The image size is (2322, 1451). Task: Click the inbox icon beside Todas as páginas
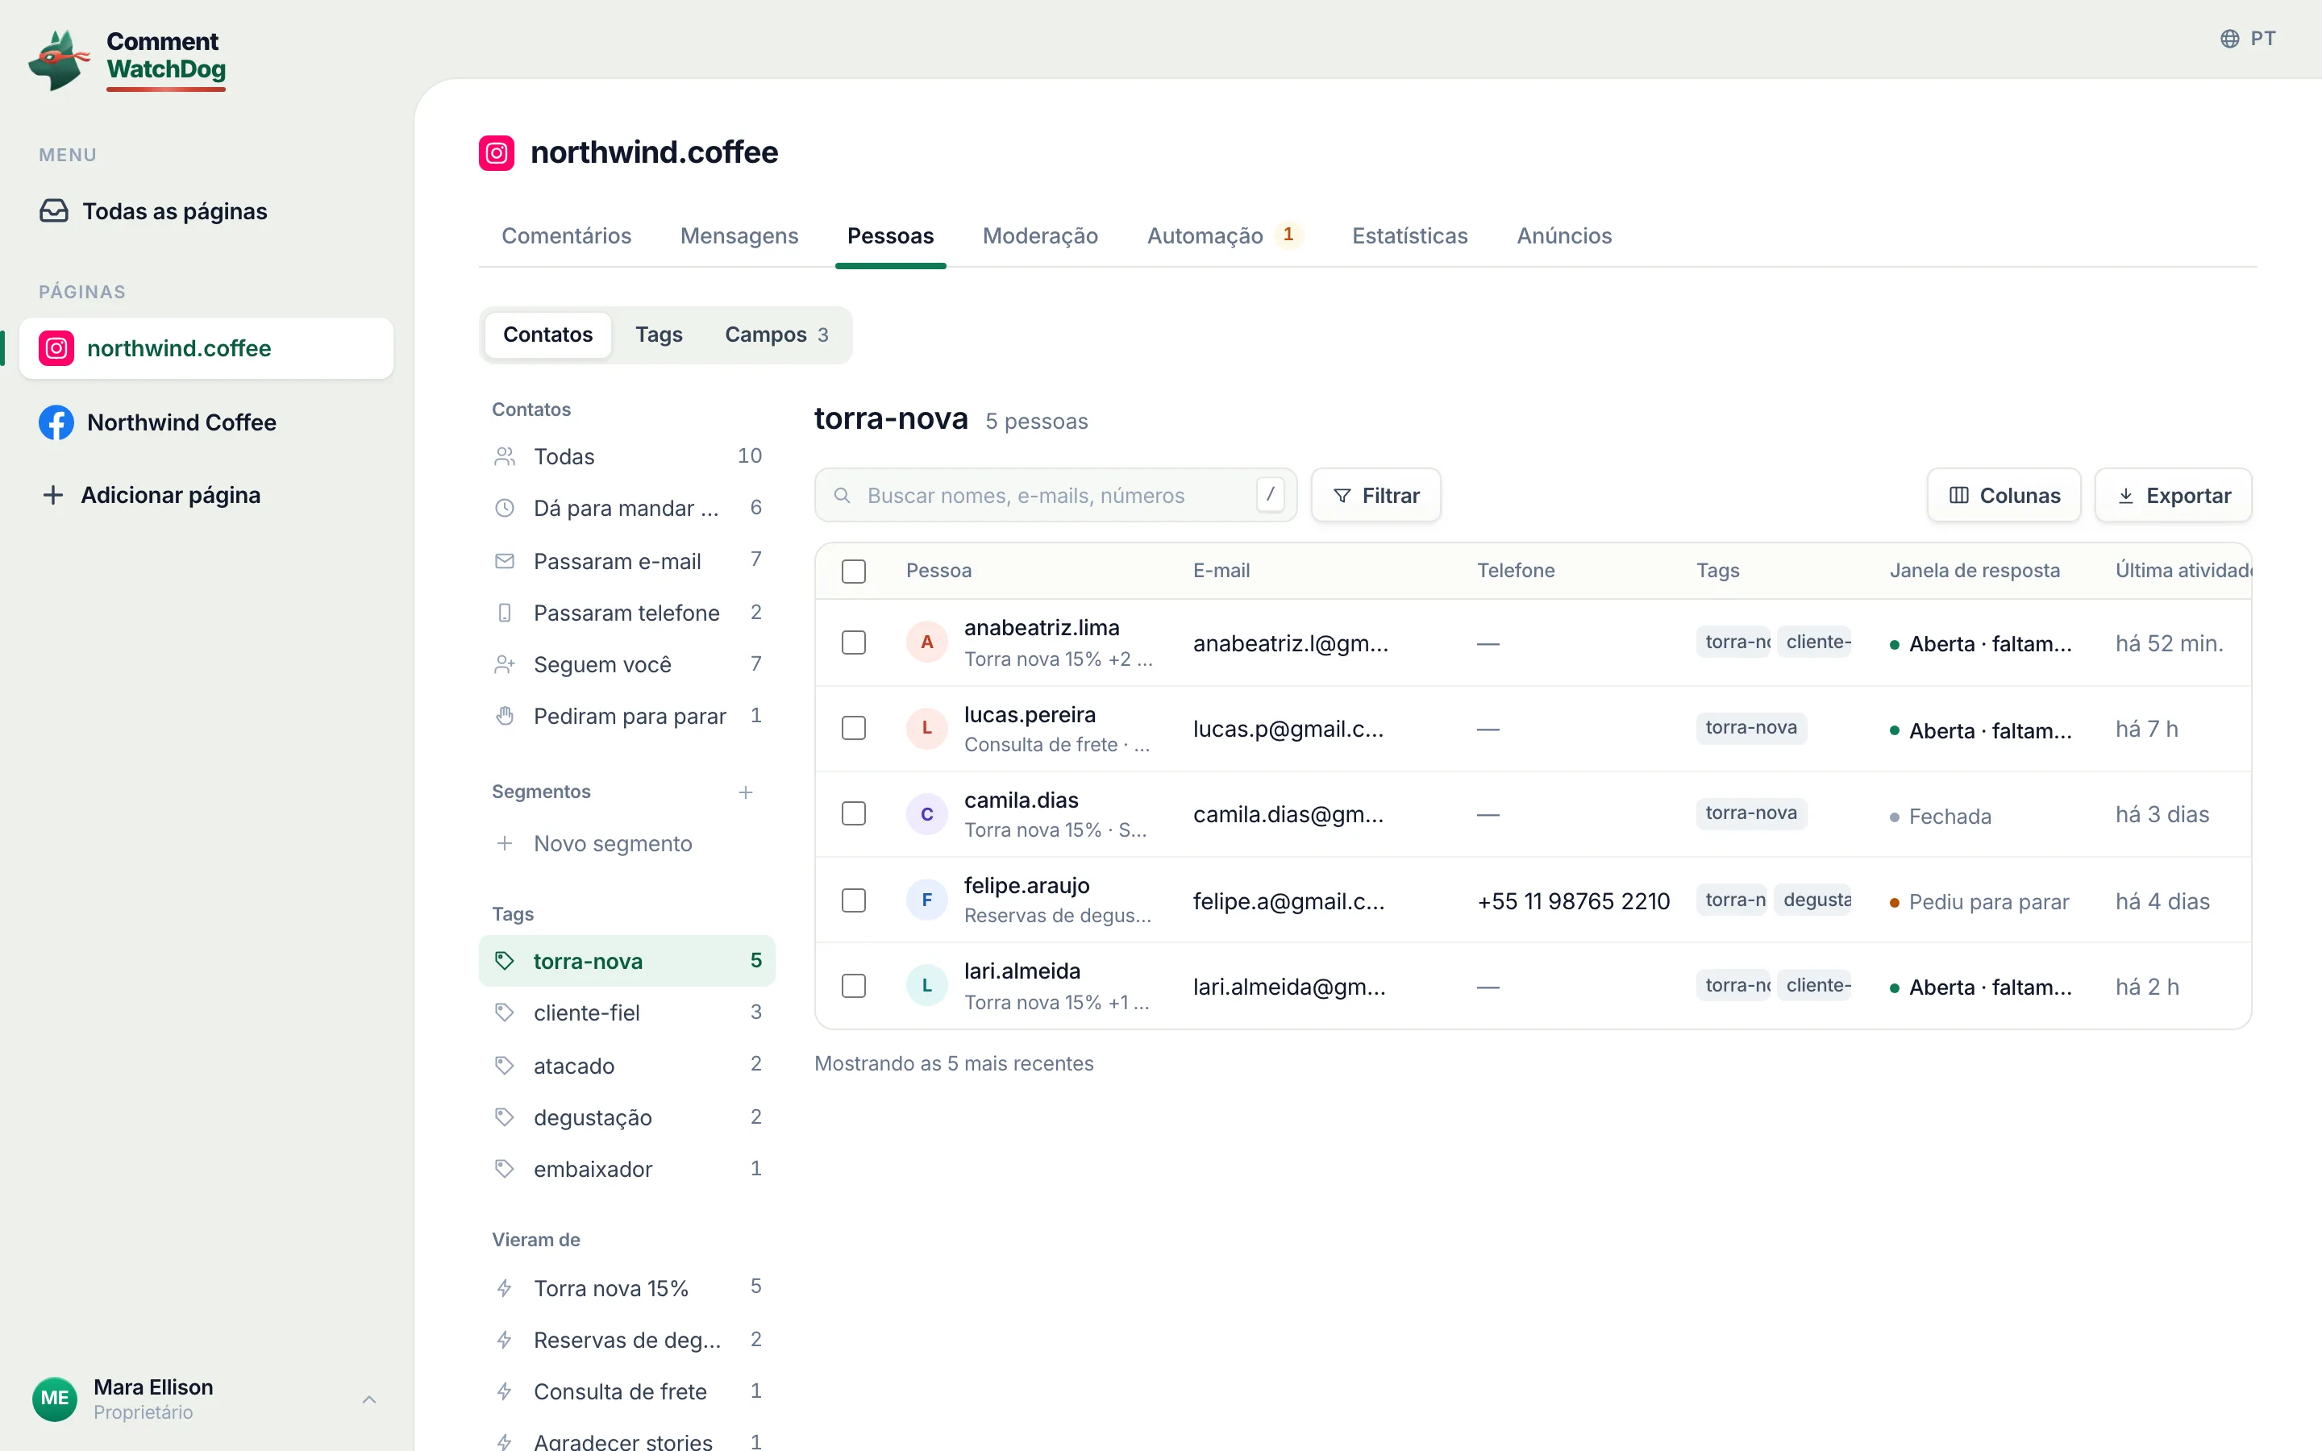54,211
